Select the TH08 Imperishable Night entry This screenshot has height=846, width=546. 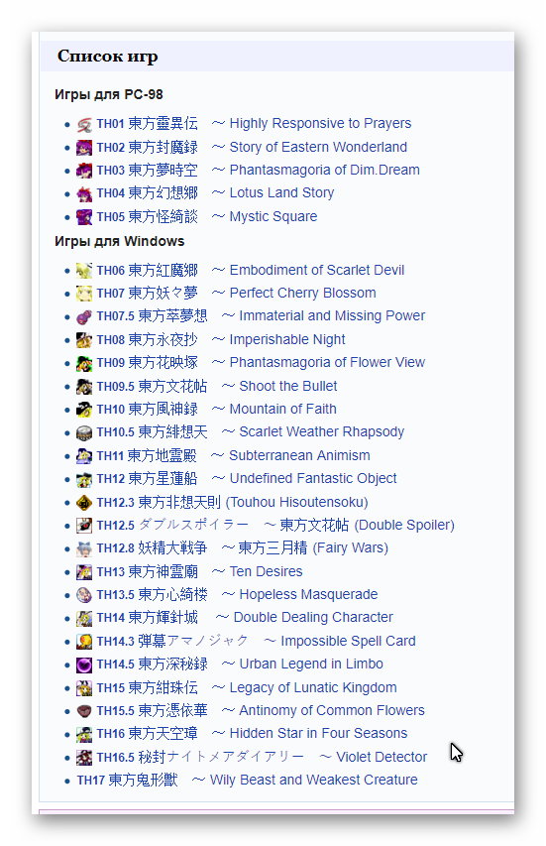[221, 339]
